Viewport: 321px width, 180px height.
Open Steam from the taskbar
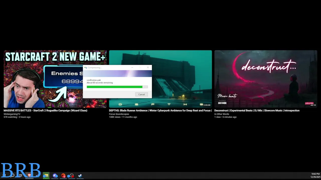point(80,175)
